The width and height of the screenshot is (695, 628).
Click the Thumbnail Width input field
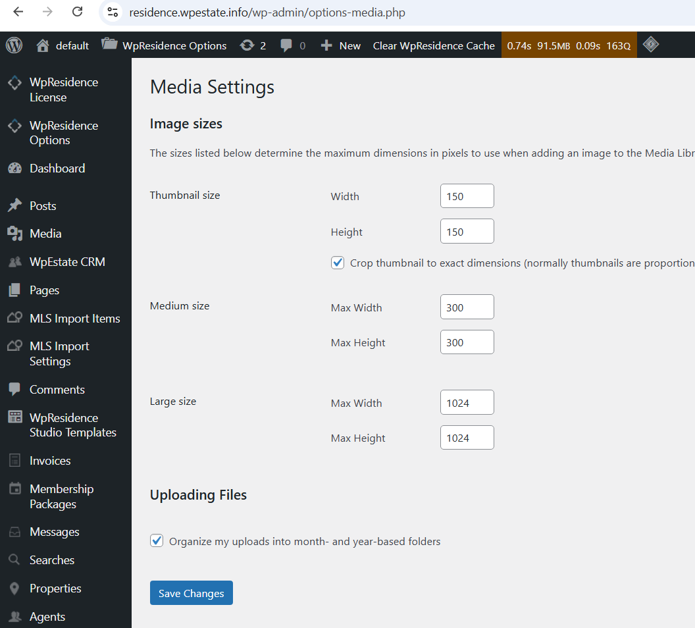click(x=467, y=196)
